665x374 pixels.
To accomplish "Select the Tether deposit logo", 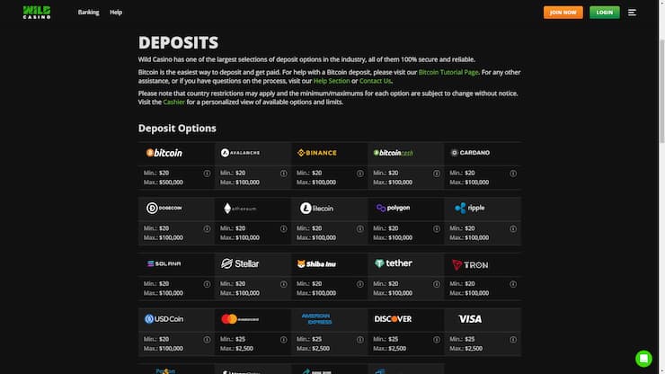I will click(393, 263).
